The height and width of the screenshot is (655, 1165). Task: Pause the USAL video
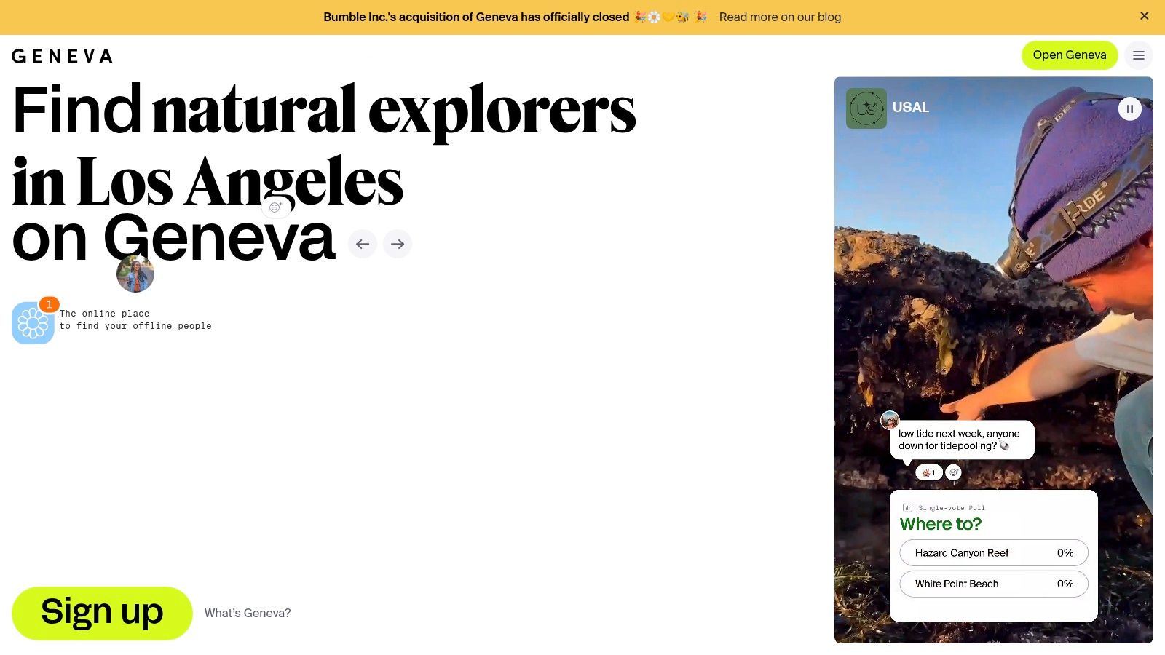click(1129, 108)
